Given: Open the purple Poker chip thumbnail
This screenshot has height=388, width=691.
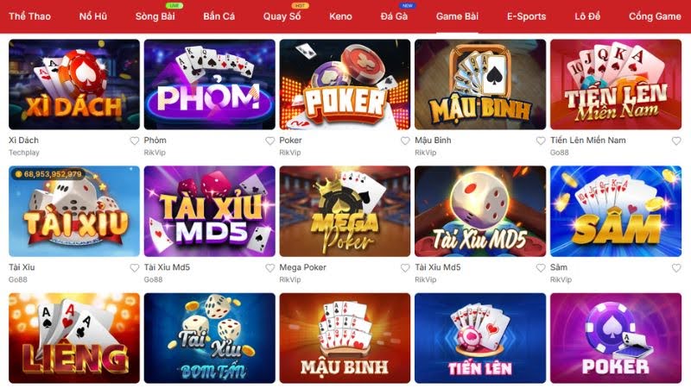Looking at the screenshot, I should click(x=616, y=338).
